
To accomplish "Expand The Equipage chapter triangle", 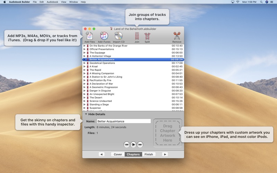I will click(84, 53).
